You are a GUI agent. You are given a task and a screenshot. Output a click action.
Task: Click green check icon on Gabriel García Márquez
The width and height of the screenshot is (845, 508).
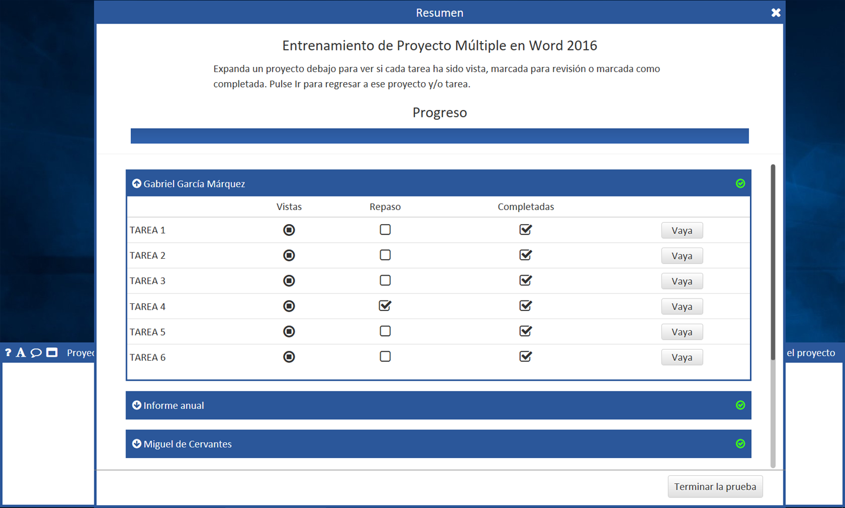click(x=741, y=184)
